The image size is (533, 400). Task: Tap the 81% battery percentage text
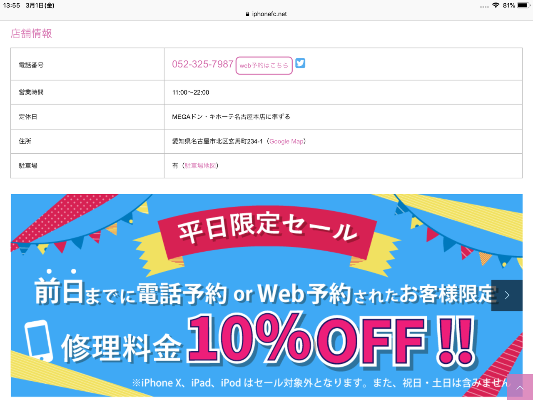pos(509,5)
